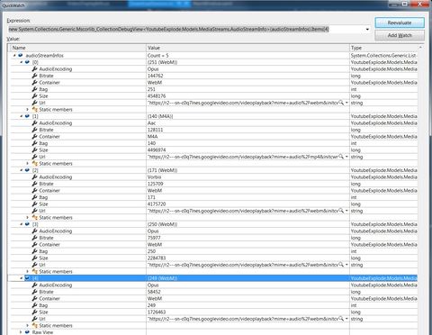
Task: Collapse the [0] item node
Action: tap(21, 62)
